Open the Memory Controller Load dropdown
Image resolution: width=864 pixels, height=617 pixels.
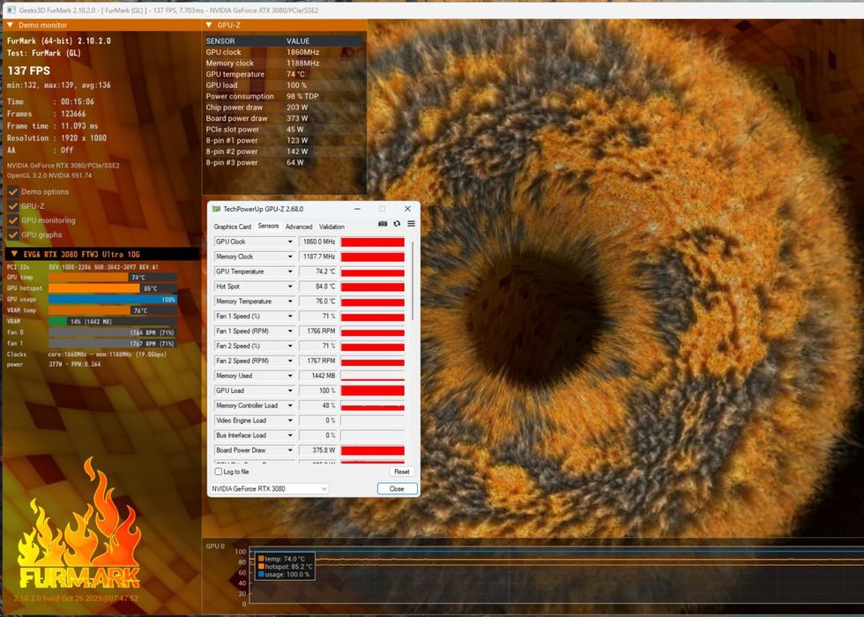(x=290, y=405)
